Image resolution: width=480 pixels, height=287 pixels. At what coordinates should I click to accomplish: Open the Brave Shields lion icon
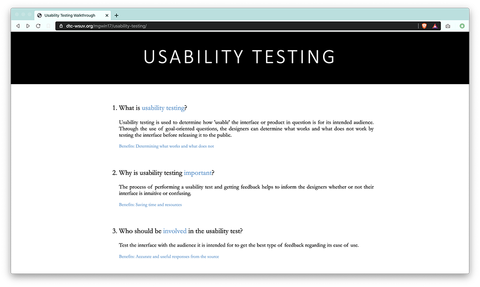point(424,26)
